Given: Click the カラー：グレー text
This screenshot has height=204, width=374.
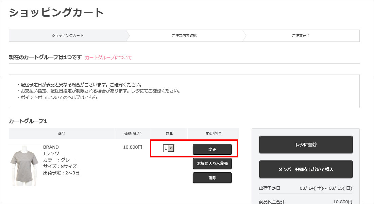Looking at the screenshot, I should point(59,160).
